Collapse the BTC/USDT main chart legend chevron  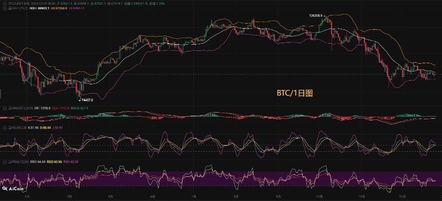point(5,4)
